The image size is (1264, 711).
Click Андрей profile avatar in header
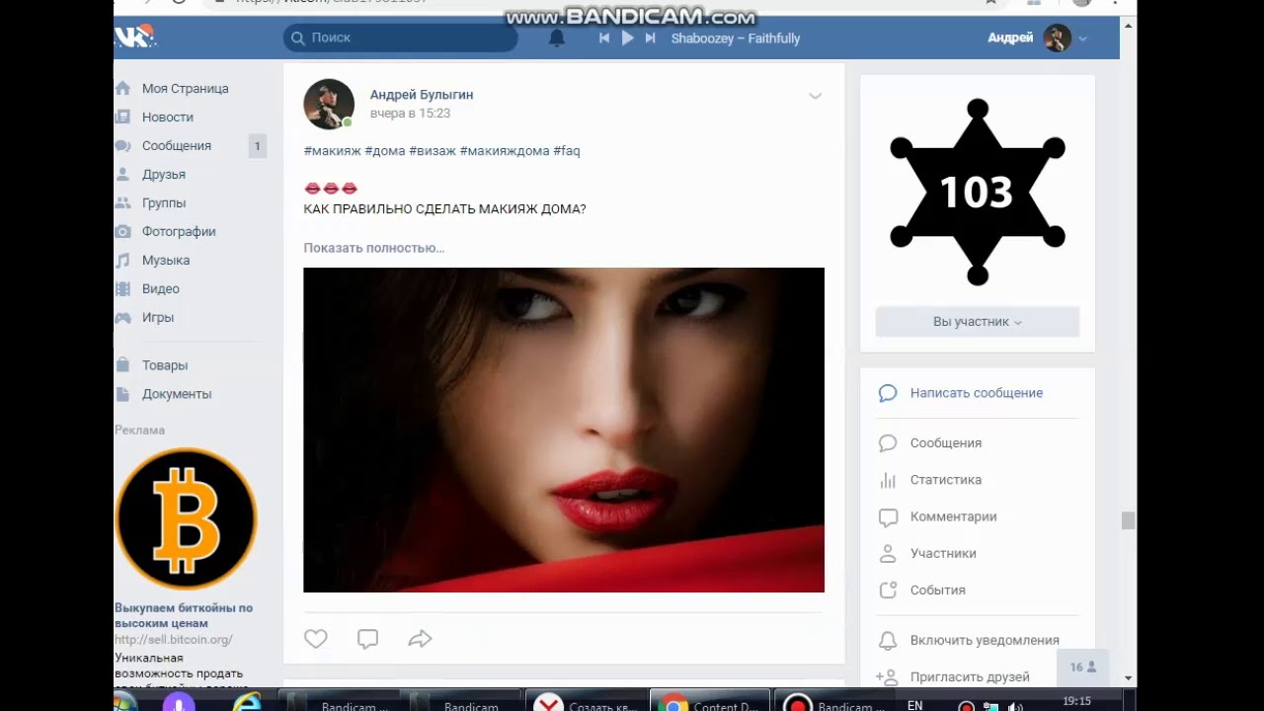point(1058,39)
